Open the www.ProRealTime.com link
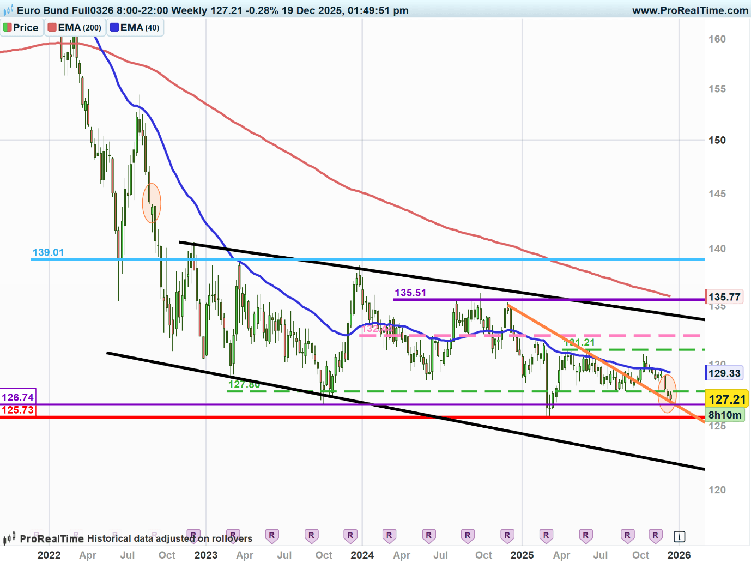The height and width of the screenshot is (563, 751). click(x=690, y=10)
